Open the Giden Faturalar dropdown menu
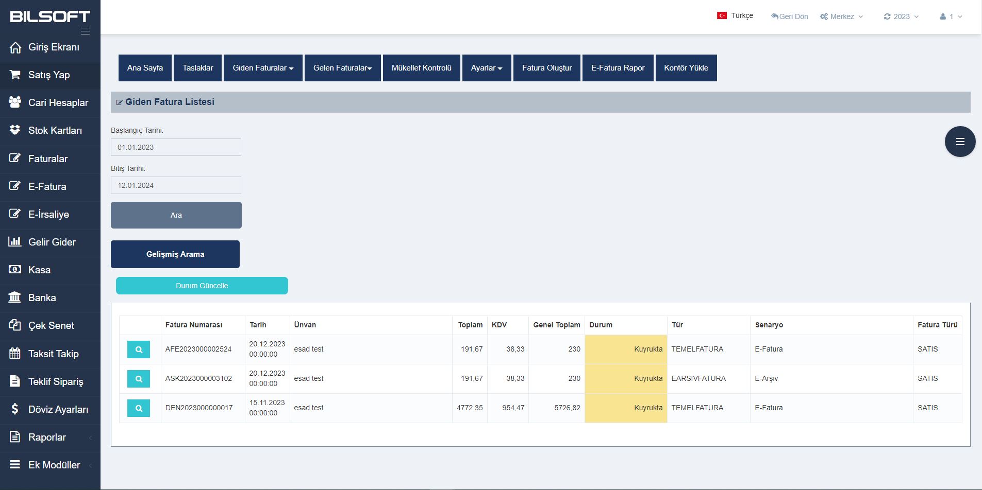 263,68
